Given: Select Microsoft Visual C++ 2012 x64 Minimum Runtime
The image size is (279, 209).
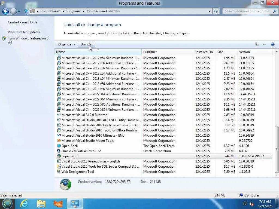Looking at the screenshot, I should pos(163,58).
